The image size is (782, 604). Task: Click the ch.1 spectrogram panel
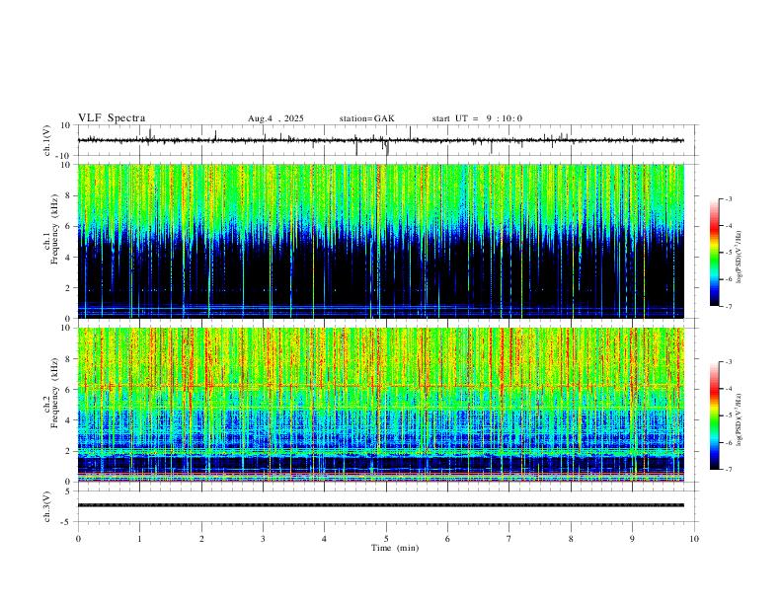click(x=380, y=241)
